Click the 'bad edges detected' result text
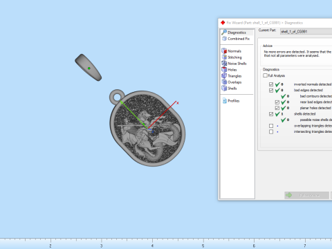This screenshot has width=332, height=249. pos(308,90)
